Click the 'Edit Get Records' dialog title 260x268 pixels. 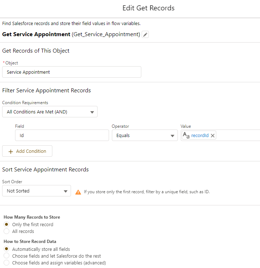tap(148, 8)
